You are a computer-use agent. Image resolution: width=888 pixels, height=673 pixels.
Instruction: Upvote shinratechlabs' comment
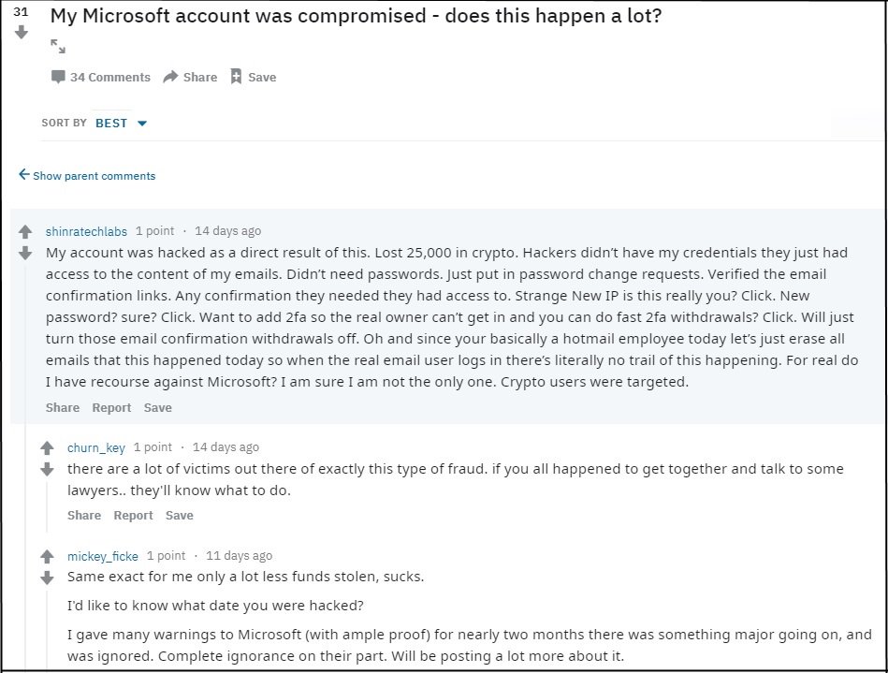pos(25,232)
